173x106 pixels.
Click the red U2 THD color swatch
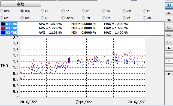click(x=3, y=28)
